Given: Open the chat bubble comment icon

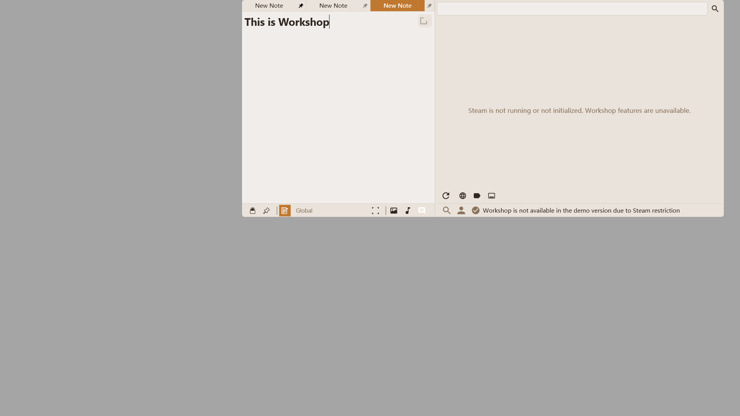Looking at the screenshot, I should [422, 211].
